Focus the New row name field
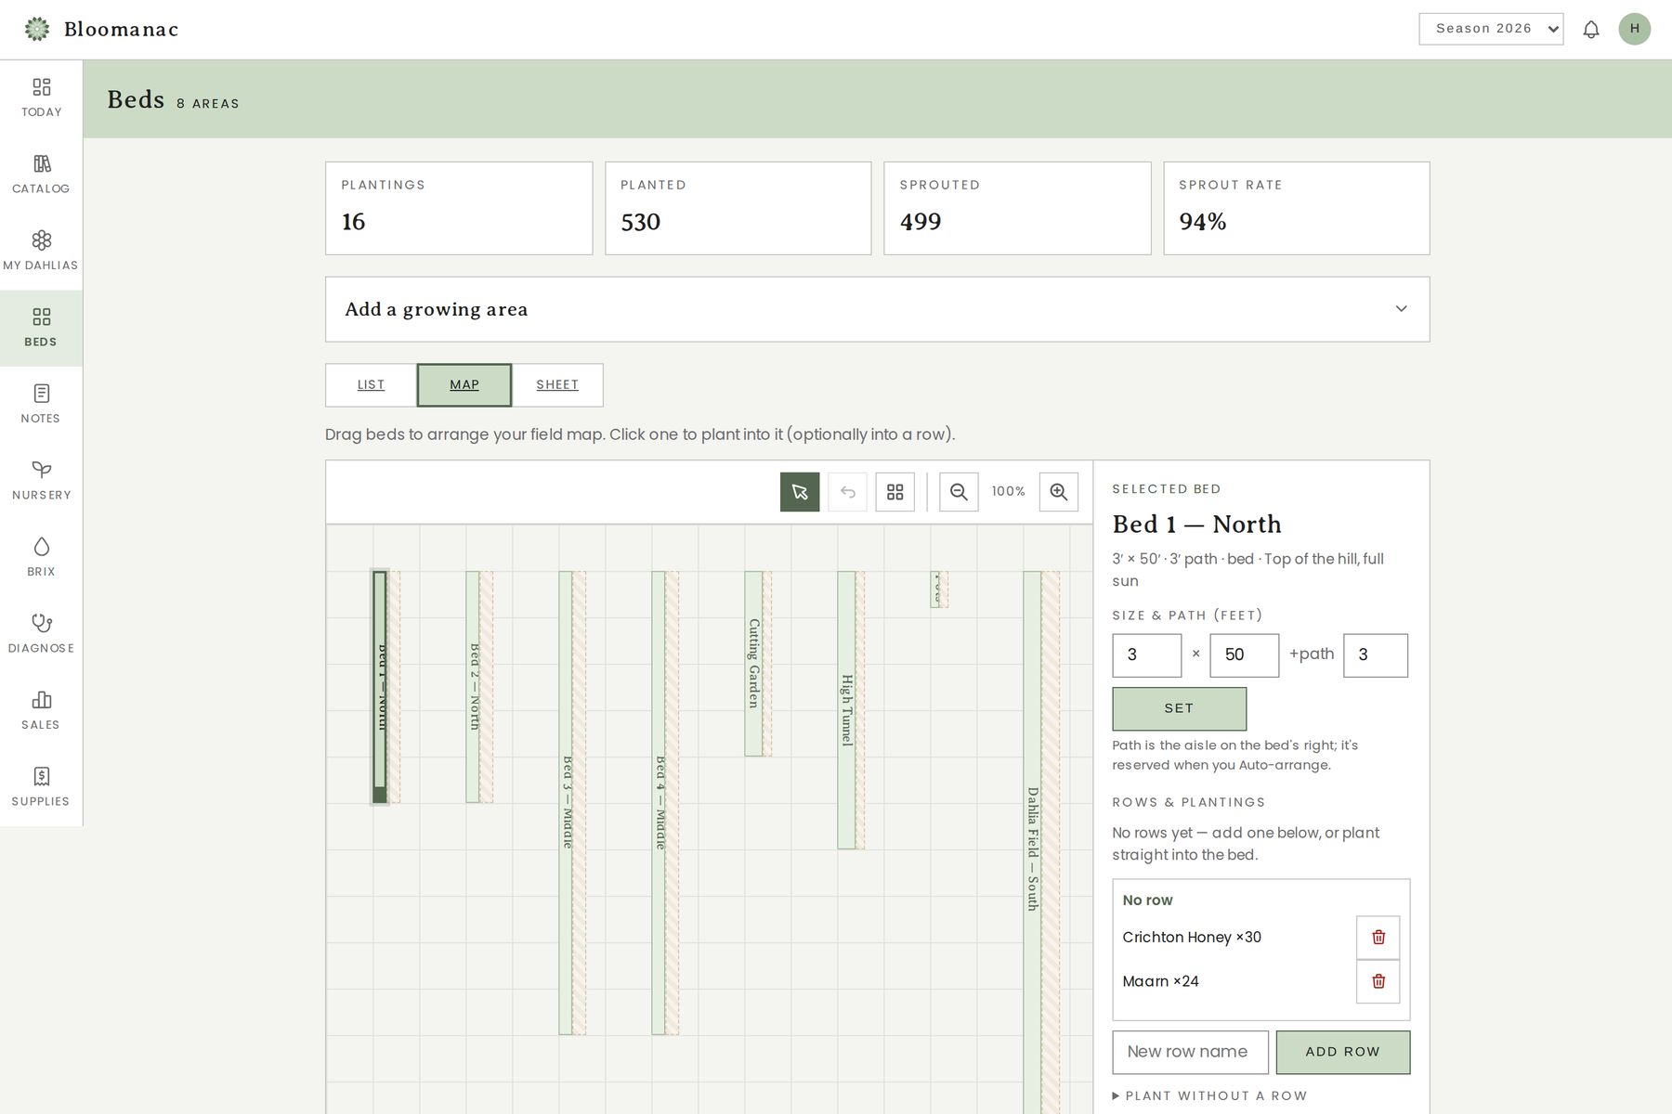Viewport: 1672px width, 1114px height. (x=1191, y=1052)
